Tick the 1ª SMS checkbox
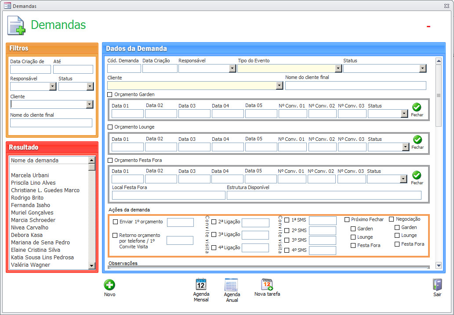 pos(287,220)
